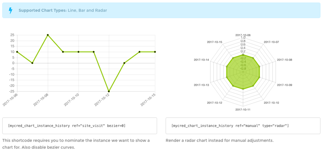Image resolution: width=323 pixels, height=153 pixels.
Task: Select the lowest data point at -25
Action: pyautogui.click(x=109, y=91)
